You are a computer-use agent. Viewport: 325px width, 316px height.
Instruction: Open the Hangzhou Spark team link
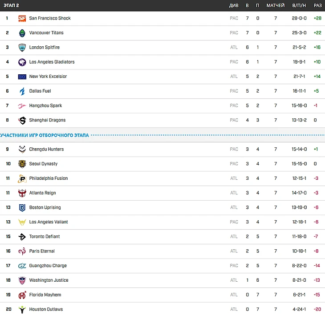(x=45, y=106)
